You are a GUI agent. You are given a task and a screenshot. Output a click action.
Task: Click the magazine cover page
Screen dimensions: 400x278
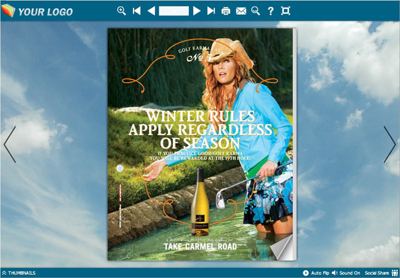200,144
